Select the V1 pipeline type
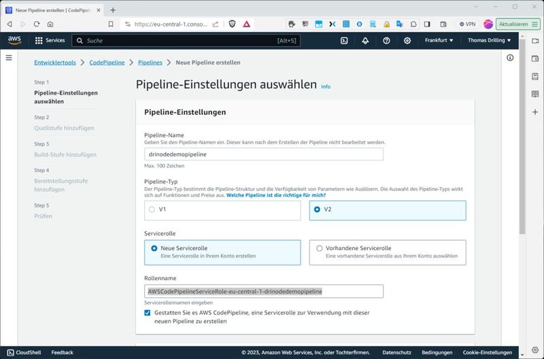Image resolution: width=544 pixels, height=359 pixels. click(x=152, y=210)
